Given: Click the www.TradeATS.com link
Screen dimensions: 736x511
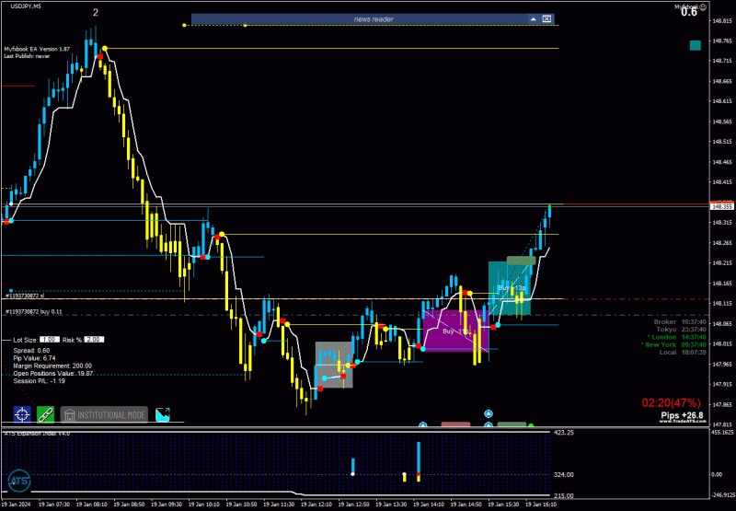Looking at the screenshot, I should (683, 422).
